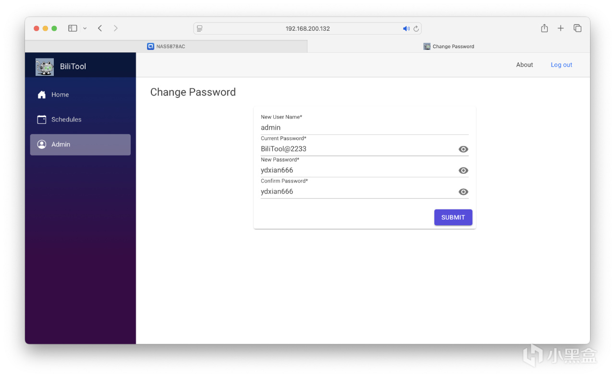The width and height of the screenshot is (615, 377).
Task: Click the Log out link
Action: click(561, 65)
